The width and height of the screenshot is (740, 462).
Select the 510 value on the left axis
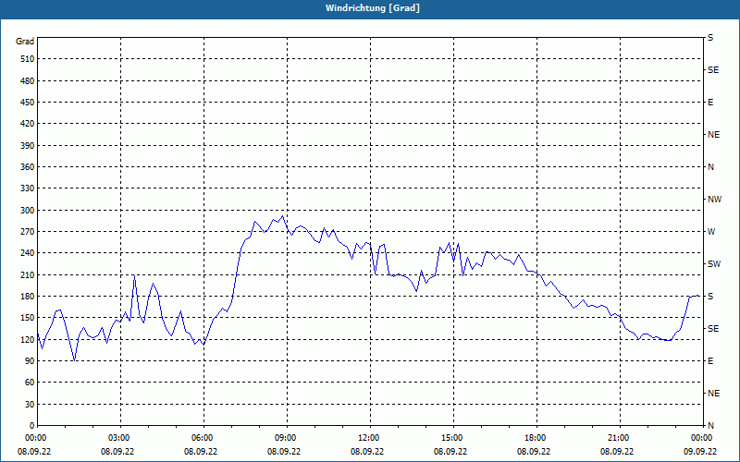(x=28, y=59)
